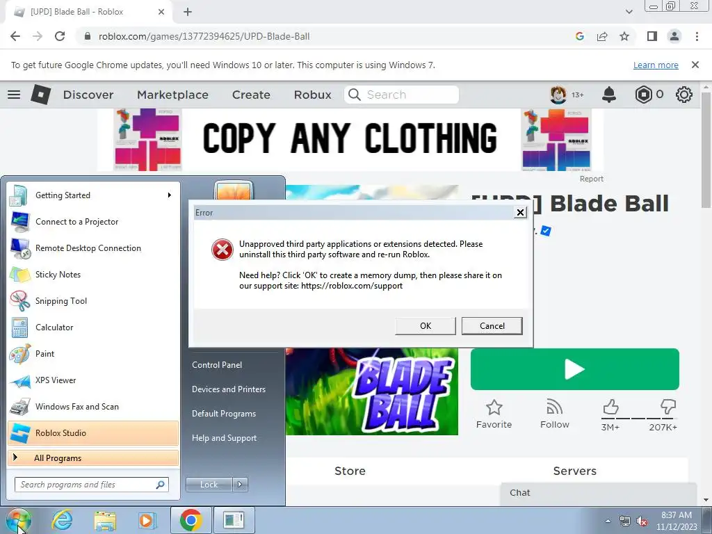Reload the page in Chrome
Screen dimensions: 712x534
point(60,36)
